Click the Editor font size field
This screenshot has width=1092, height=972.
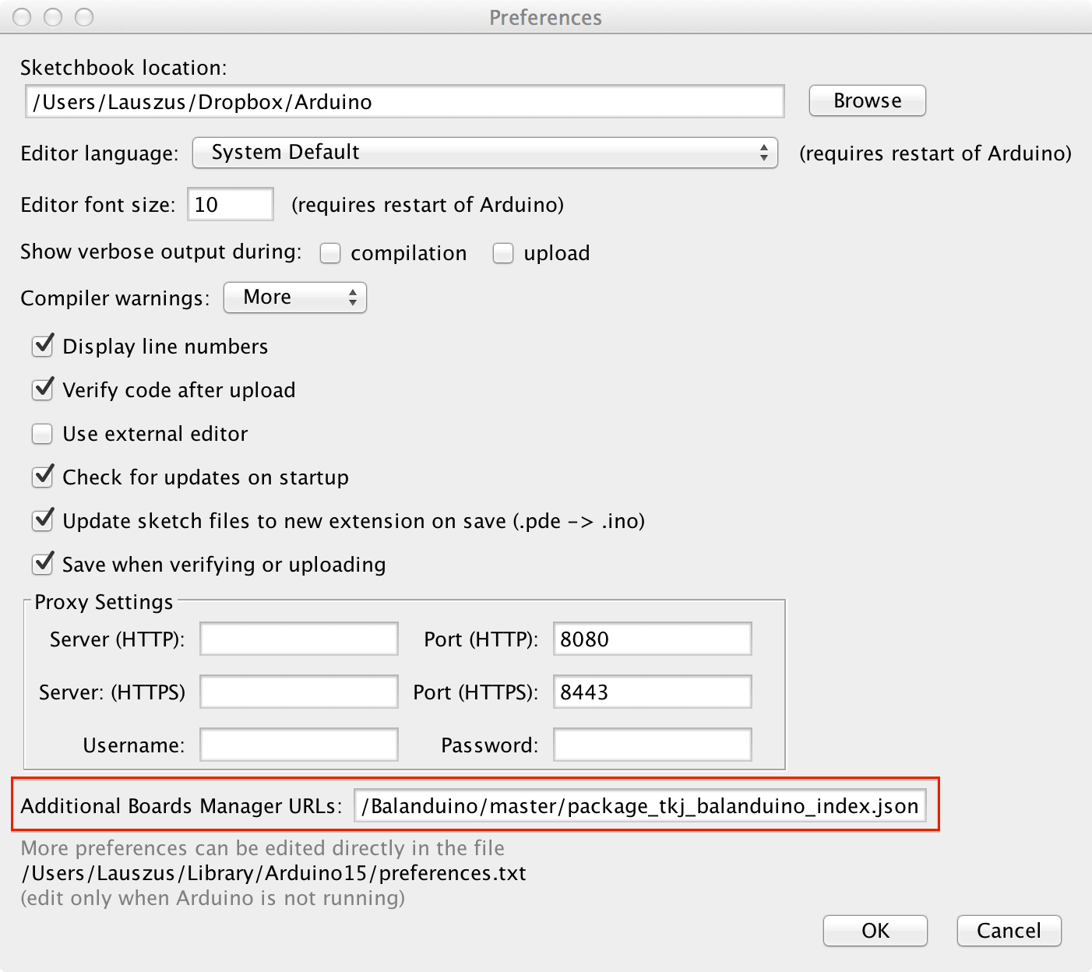[x=231, y=204]
